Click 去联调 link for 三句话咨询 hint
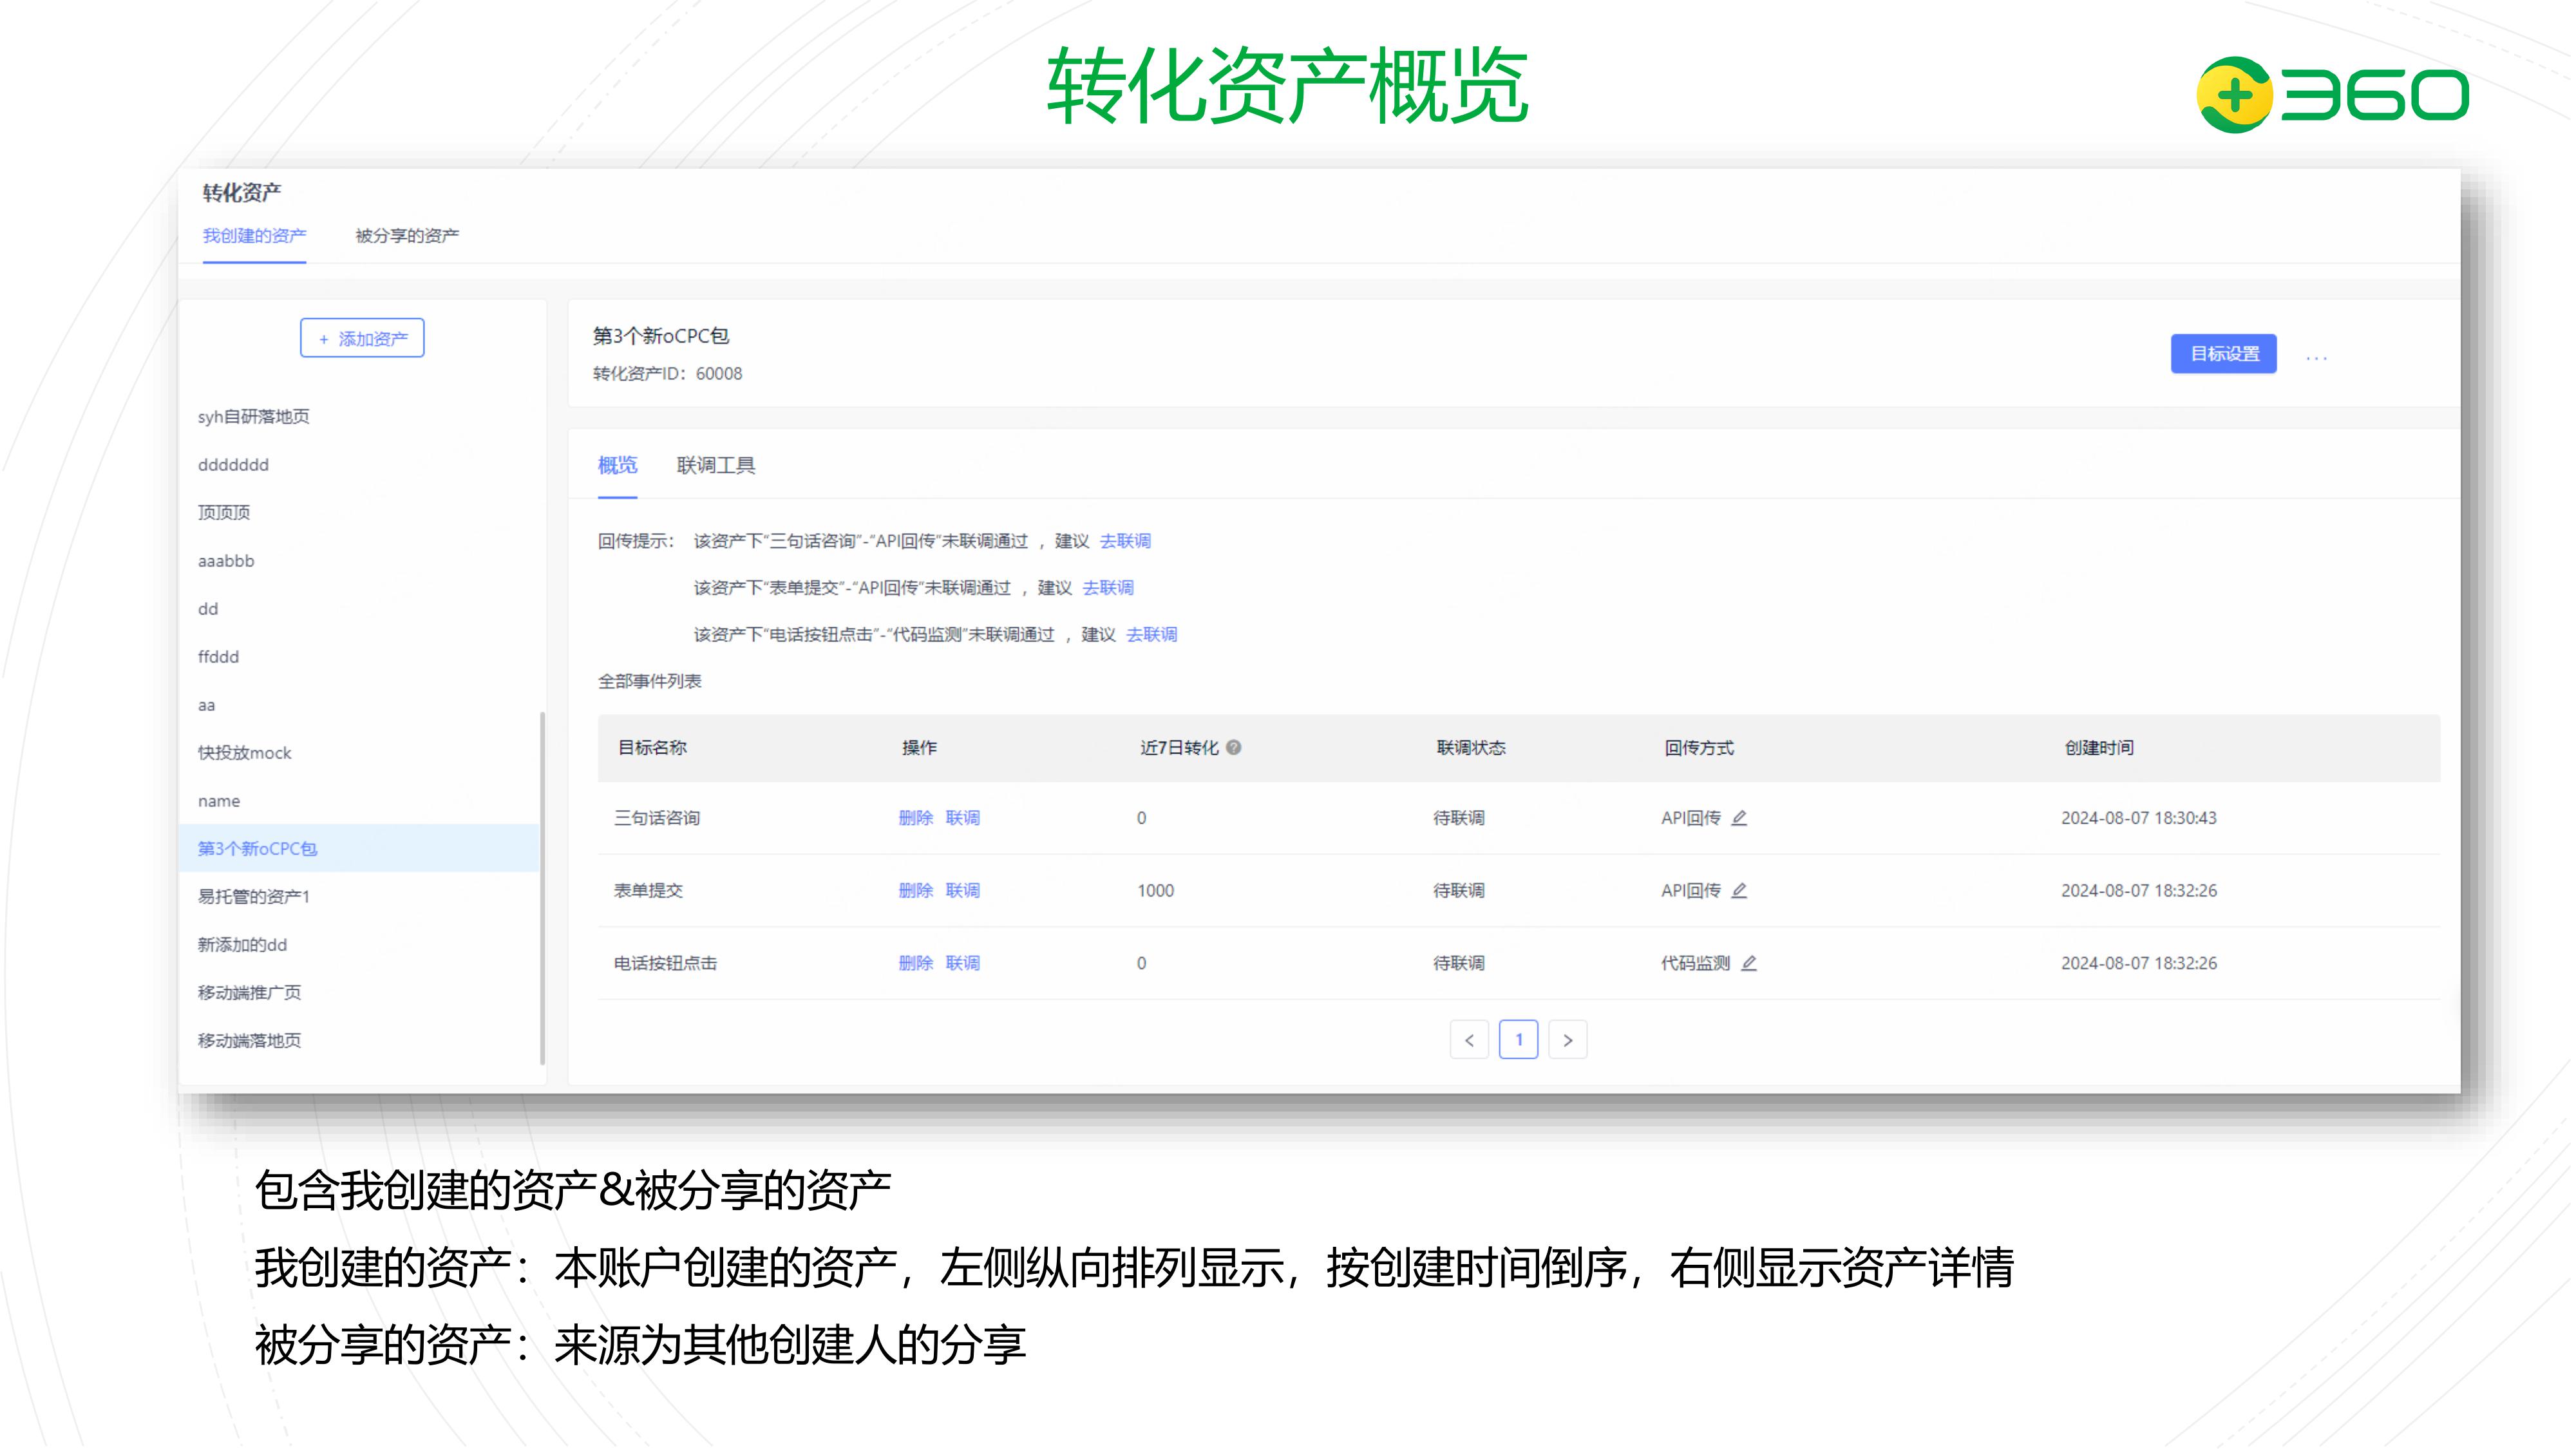The height and width of the screenshot is (1449, 2576). coord(1125,541)
